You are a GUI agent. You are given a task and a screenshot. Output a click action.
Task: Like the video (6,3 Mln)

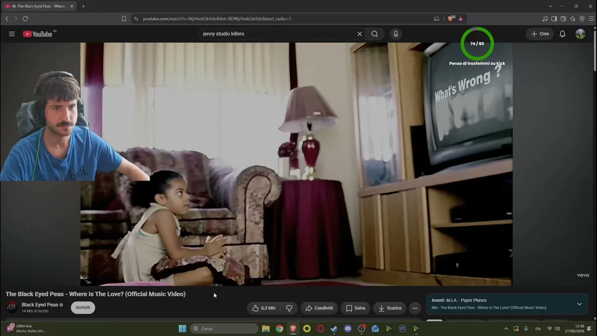[264, 308]
